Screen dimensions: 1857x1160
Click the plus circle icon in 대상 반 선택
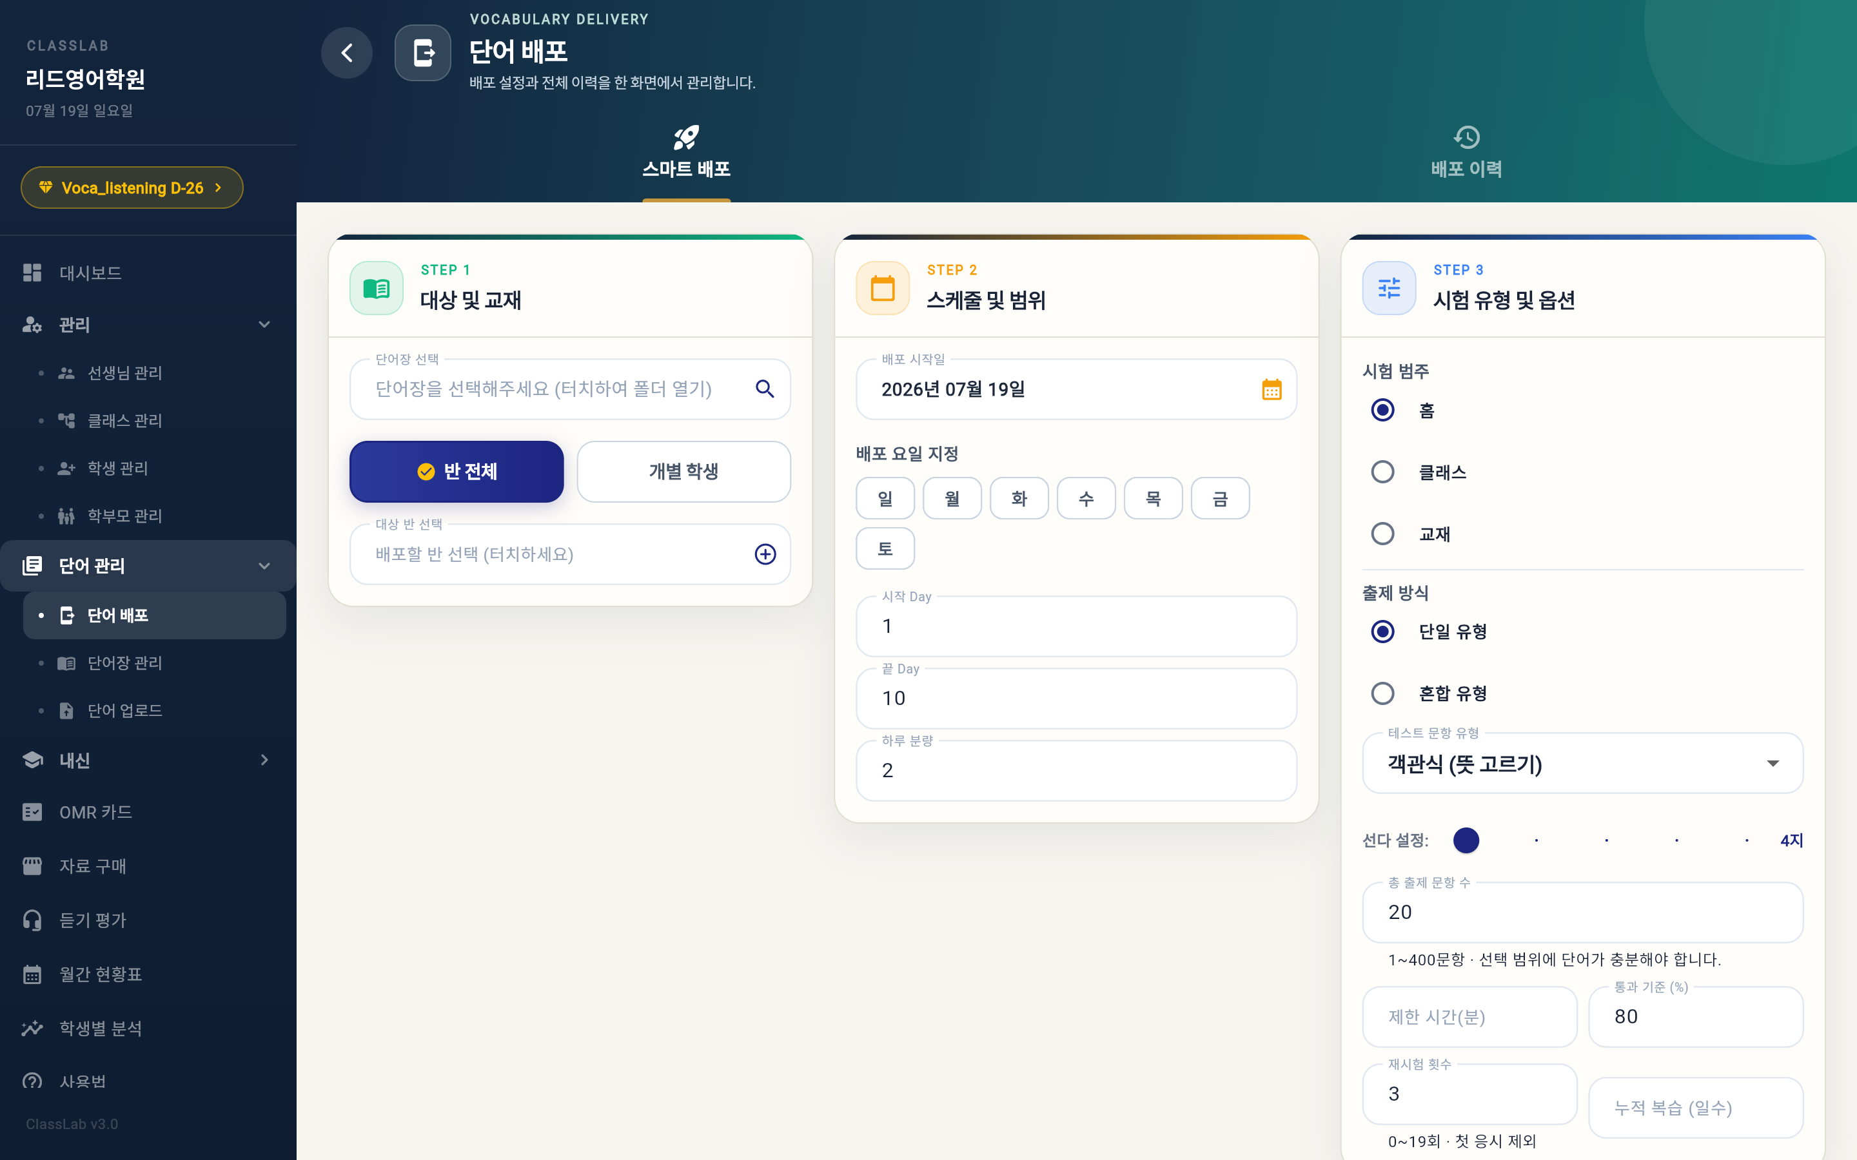pyautogui.click(x=765, y=554)
